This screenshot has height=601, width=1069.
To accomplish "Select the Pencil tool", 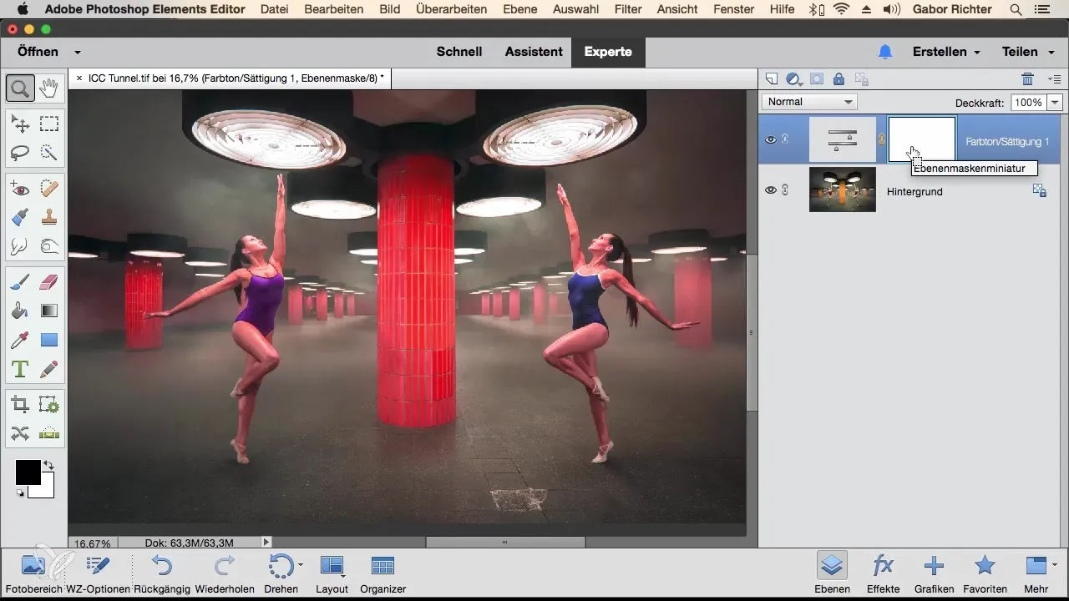I will 49,368.
